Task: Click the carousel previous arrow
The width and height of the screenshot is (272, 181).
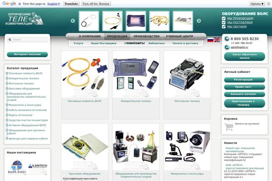Action: (73, 21)
